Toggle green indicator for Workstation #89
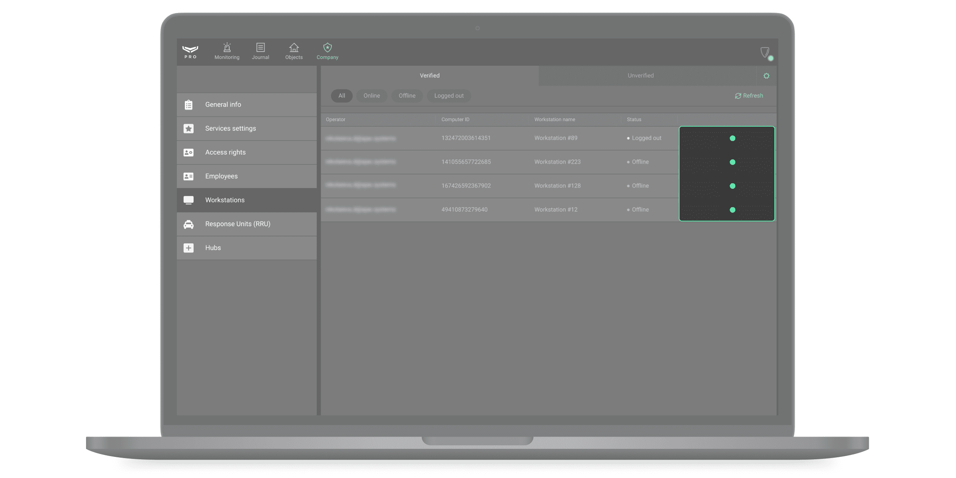Screen dimensions: 956x478 click(x=733, y=138)
